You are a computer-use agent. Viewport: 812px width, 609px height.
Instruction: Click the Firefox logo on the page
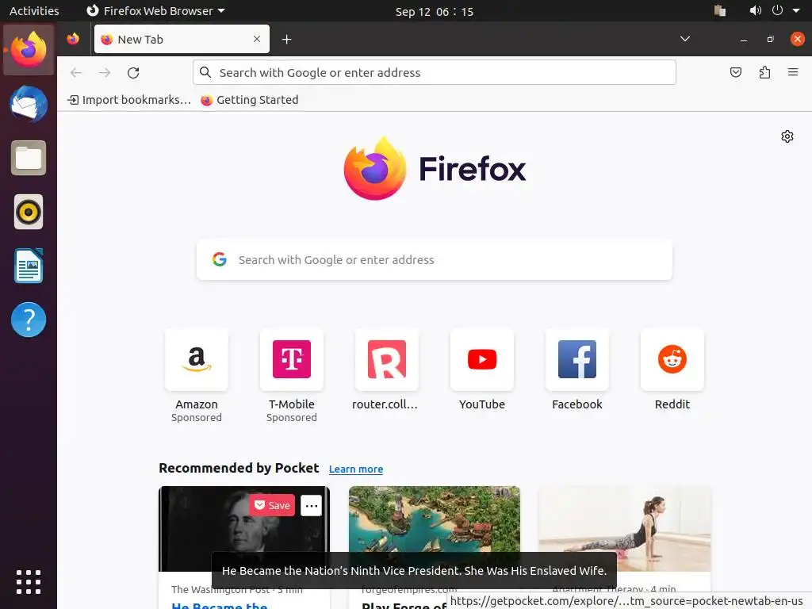[435, 169]
